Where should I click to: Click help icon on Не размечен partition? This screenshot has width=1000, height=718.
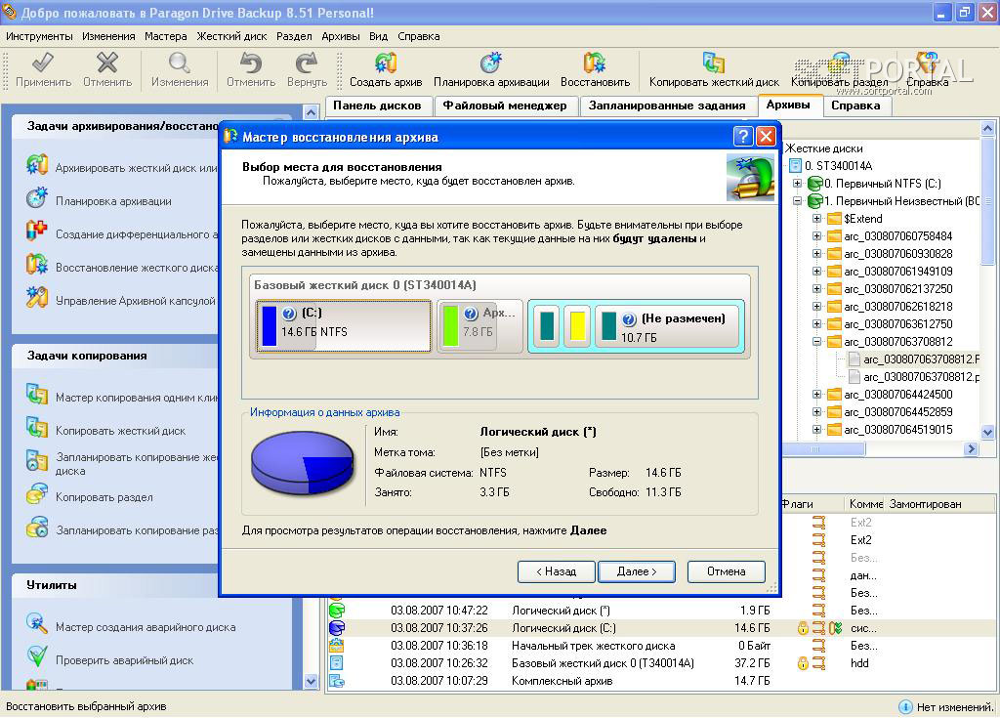pyautogui.click(x=629, y=319)
